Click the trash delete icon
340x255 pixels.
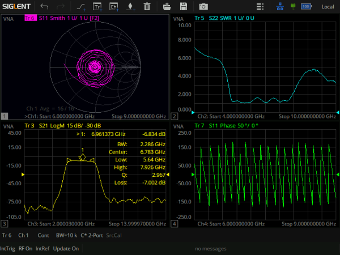coord(147,7)
